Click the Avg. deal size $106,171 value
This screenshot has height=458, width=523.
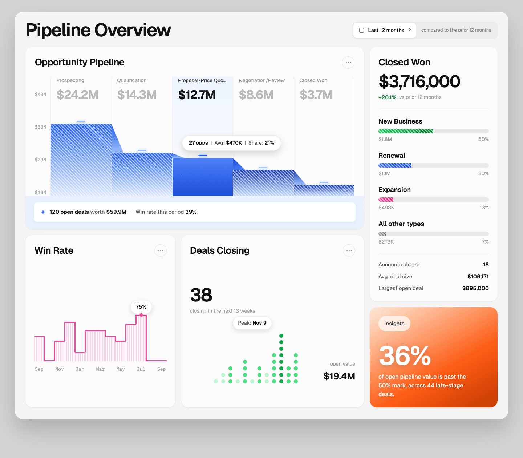point(478,277)
